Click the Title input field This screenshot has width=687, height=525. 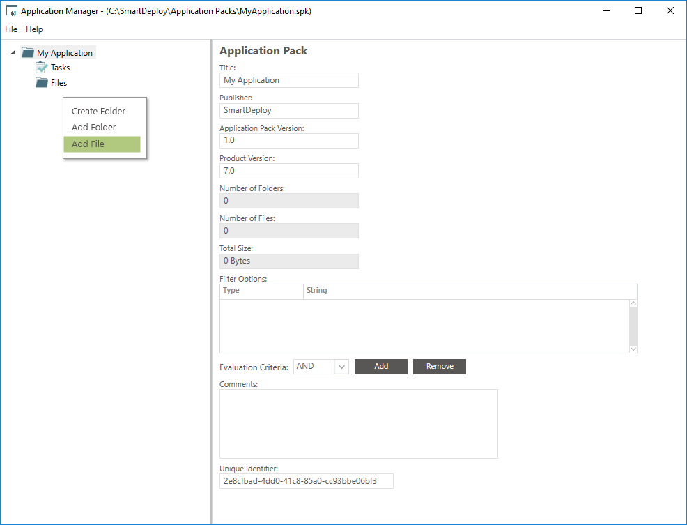tap(288, 81)
